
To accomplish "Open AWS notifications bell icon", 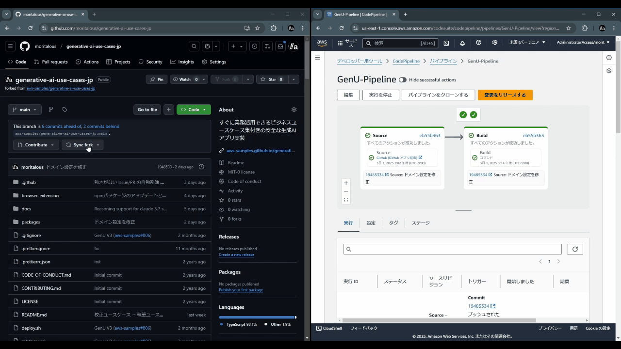I will click(x=462, y=43).
